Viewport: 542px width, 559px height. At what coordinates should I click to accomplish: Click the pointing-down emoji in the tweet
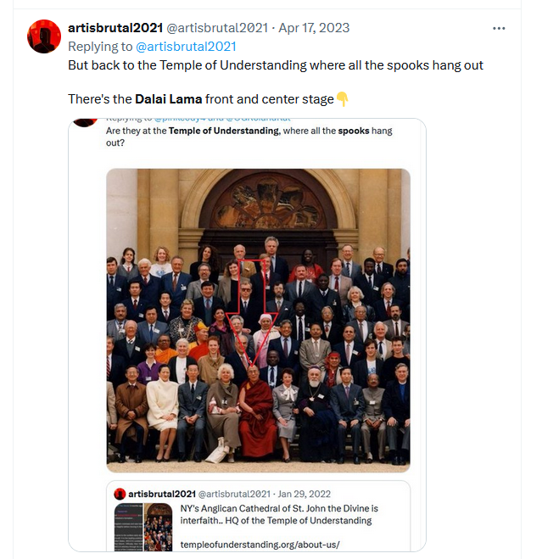click(342, 98)
